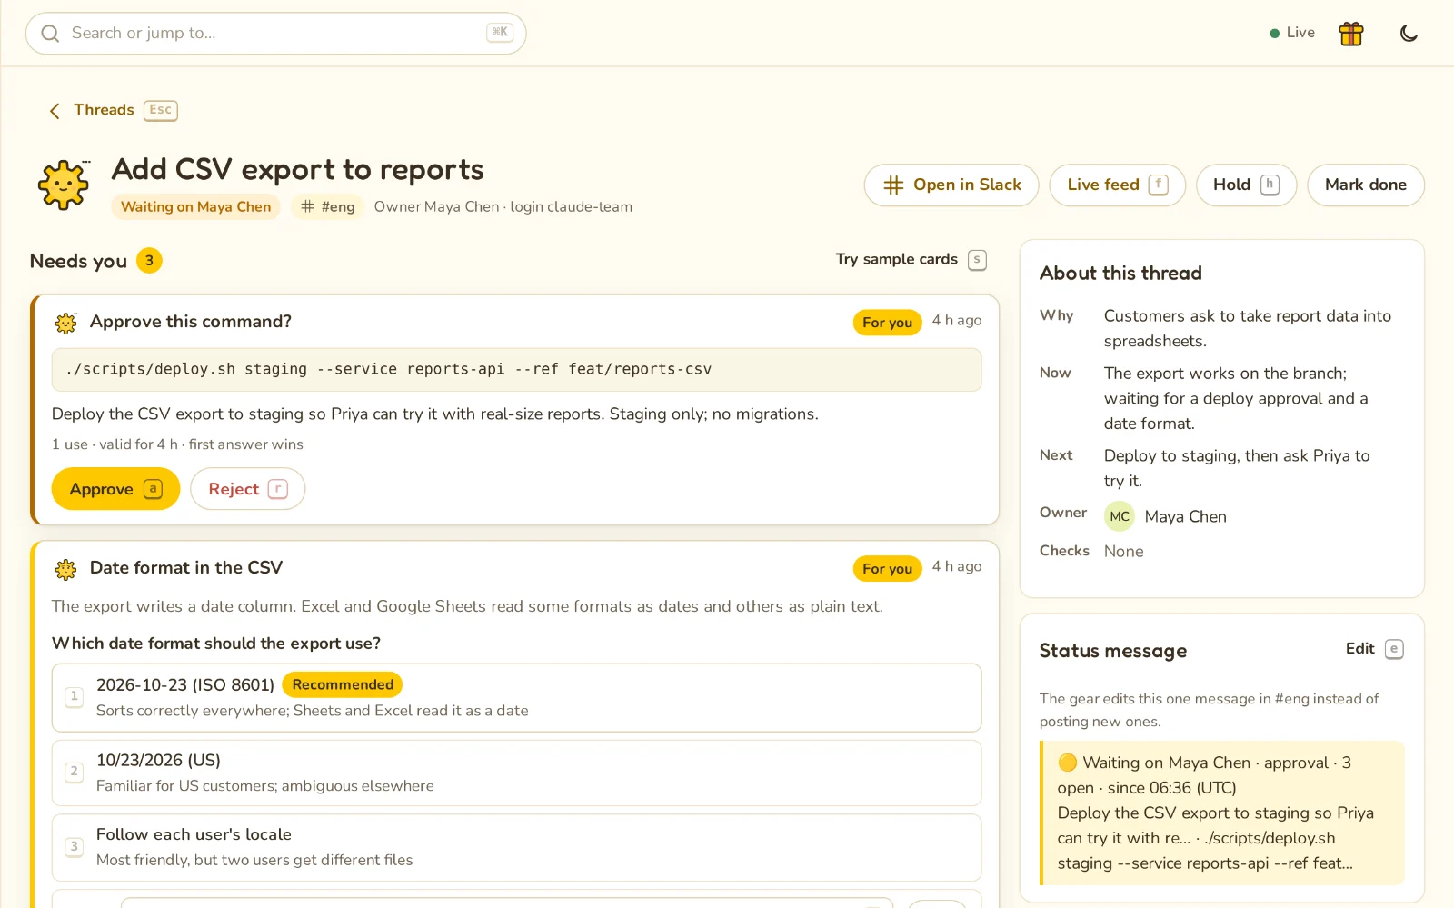Select the 10/23/2026 (US) date format option
The image size is (1454, 908).
(x=516, y=773)
